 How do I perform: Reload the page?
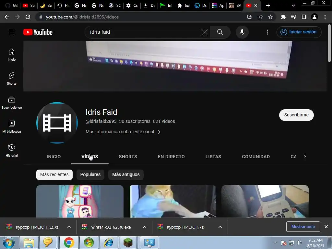pos(28,17)
